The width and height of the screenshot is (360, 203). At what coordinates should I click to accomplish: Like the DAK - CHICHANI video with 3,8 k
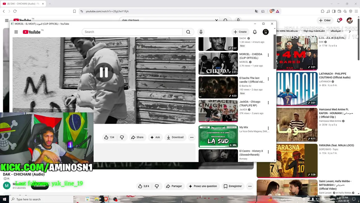143,186
